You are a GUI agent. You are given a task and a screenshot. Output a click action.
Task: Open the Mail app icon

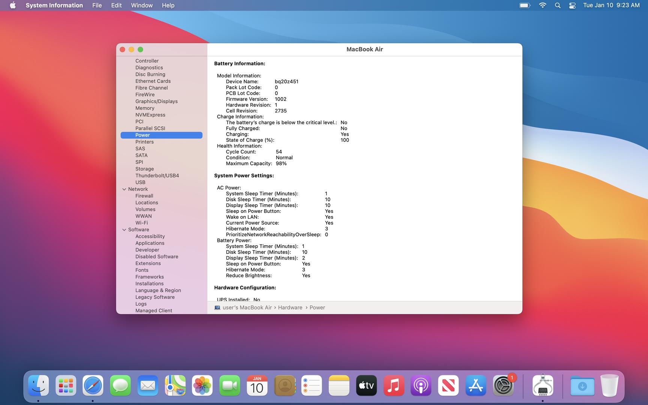[x=148, y=385]
